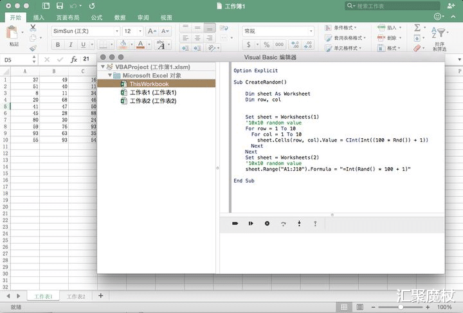Toggle bottom vertical alignment
Viewport: 463px width, 313px height.
210,28
